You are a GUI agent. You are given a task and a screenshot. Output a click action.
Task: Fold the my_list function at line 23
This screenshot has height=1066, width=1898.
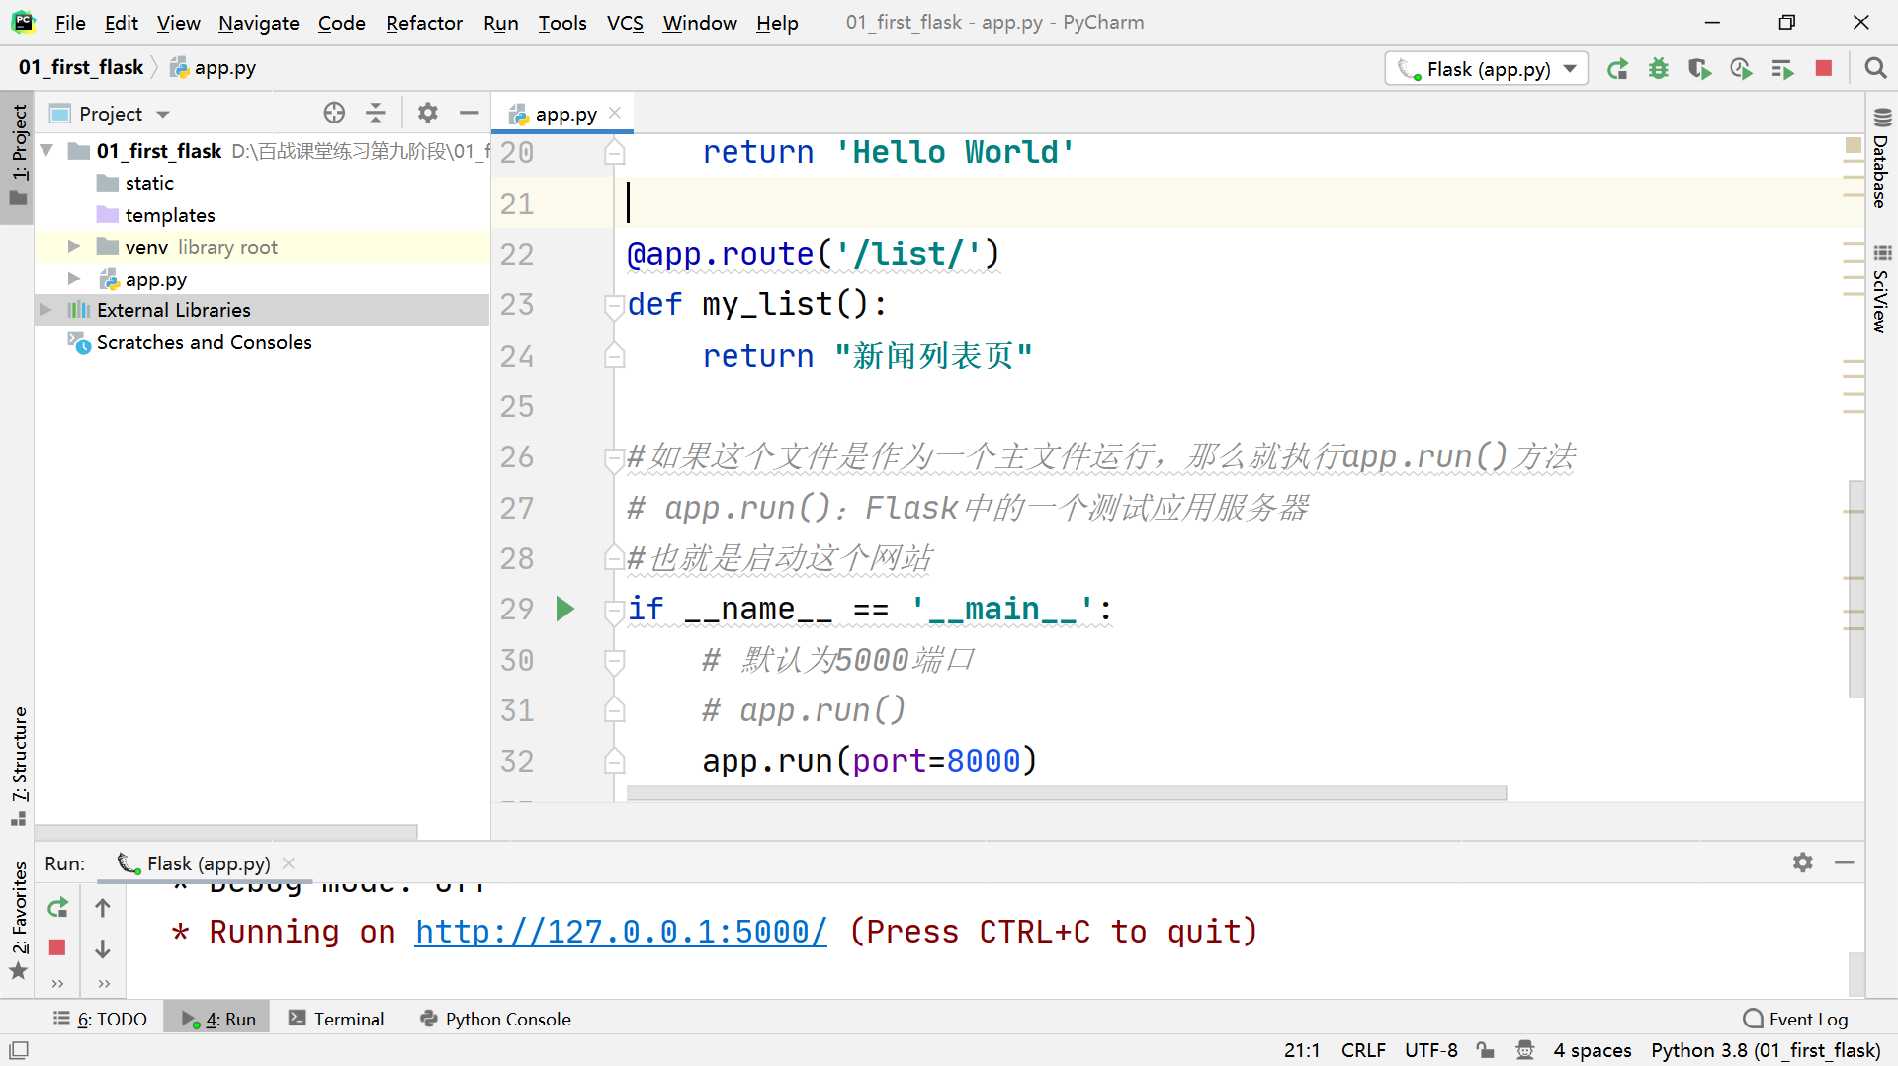[615, 305]
